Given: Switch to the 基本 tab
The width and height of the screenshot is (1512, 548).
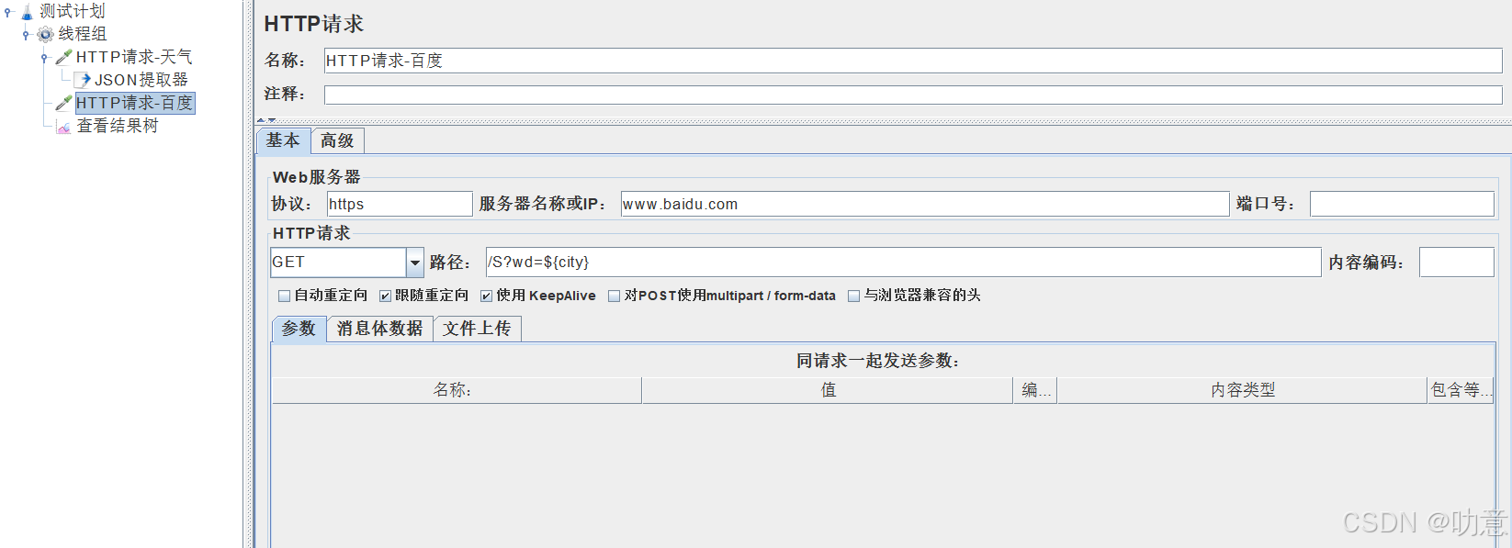Looking at the screenshot, I should click(x=283, y=140).
